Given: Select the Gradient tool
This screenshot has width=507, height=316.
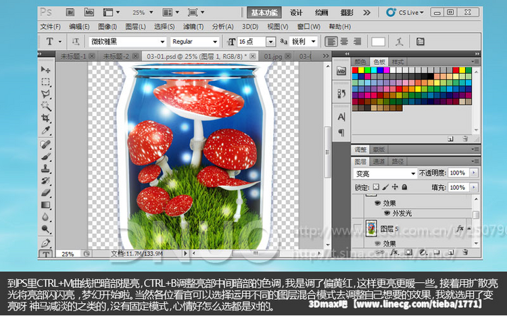Looking at the screenshot, I should [45, 205].
